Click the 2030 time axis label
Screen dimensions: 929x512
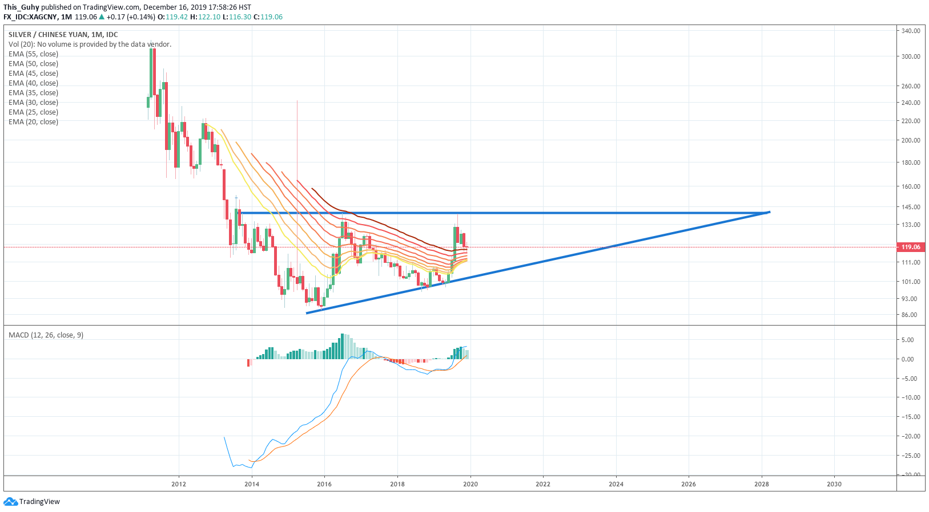(834, 484)
